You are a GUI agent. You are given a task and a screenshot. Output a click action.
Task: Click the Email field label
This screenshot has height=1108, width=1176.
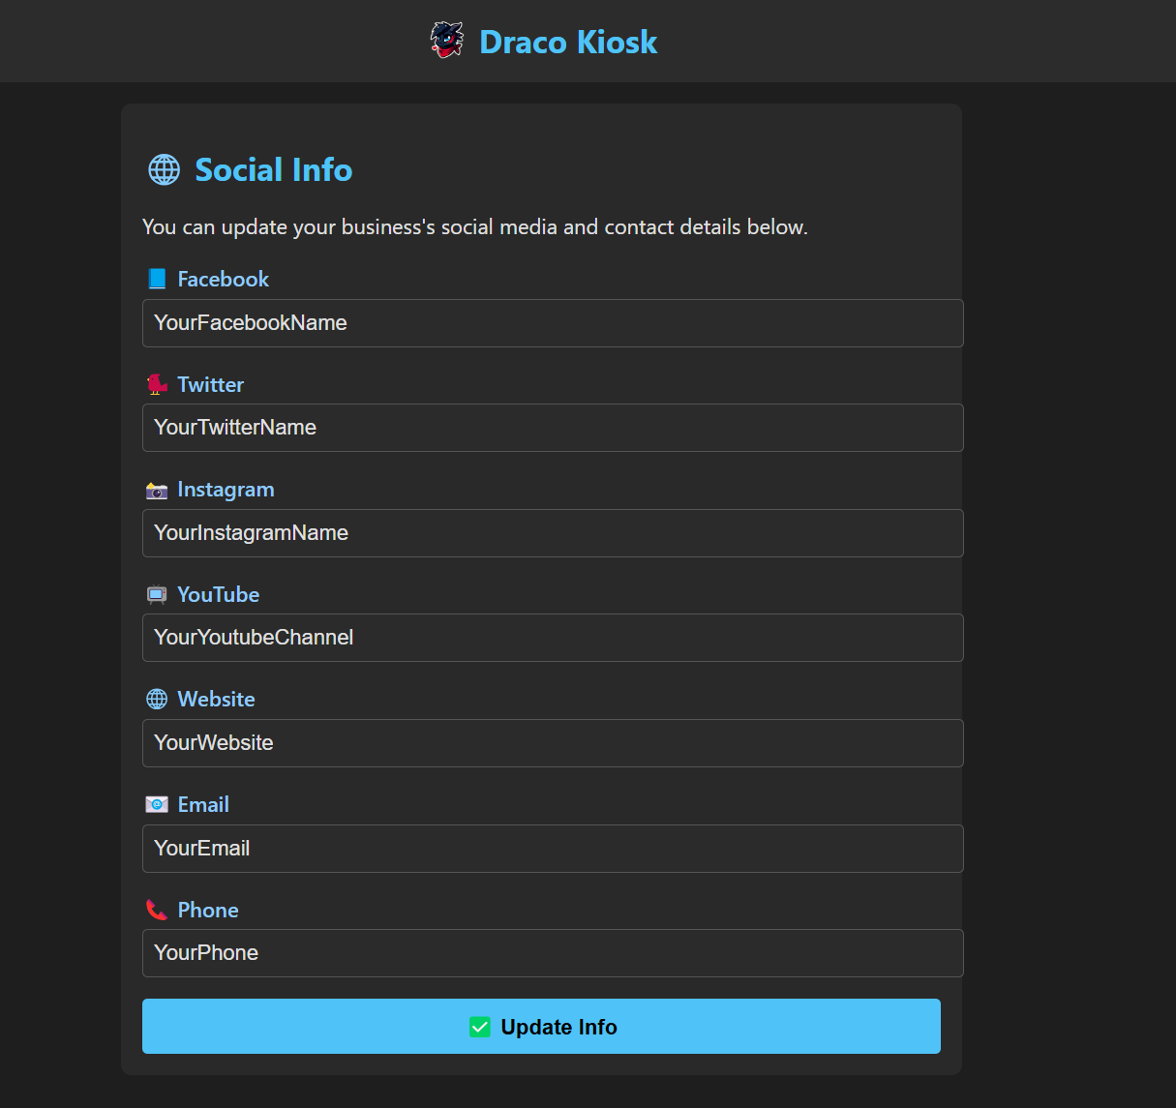203,804
